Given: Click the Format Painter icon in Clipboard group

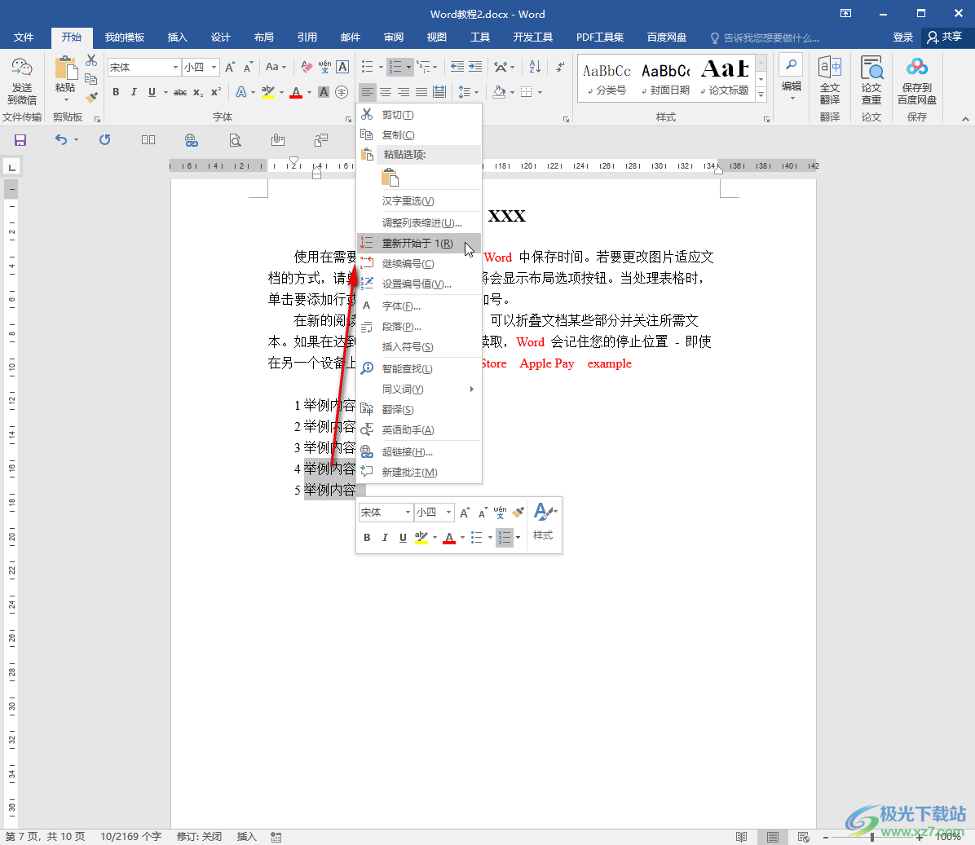Looking at the screenshot, I should [91, 97].
